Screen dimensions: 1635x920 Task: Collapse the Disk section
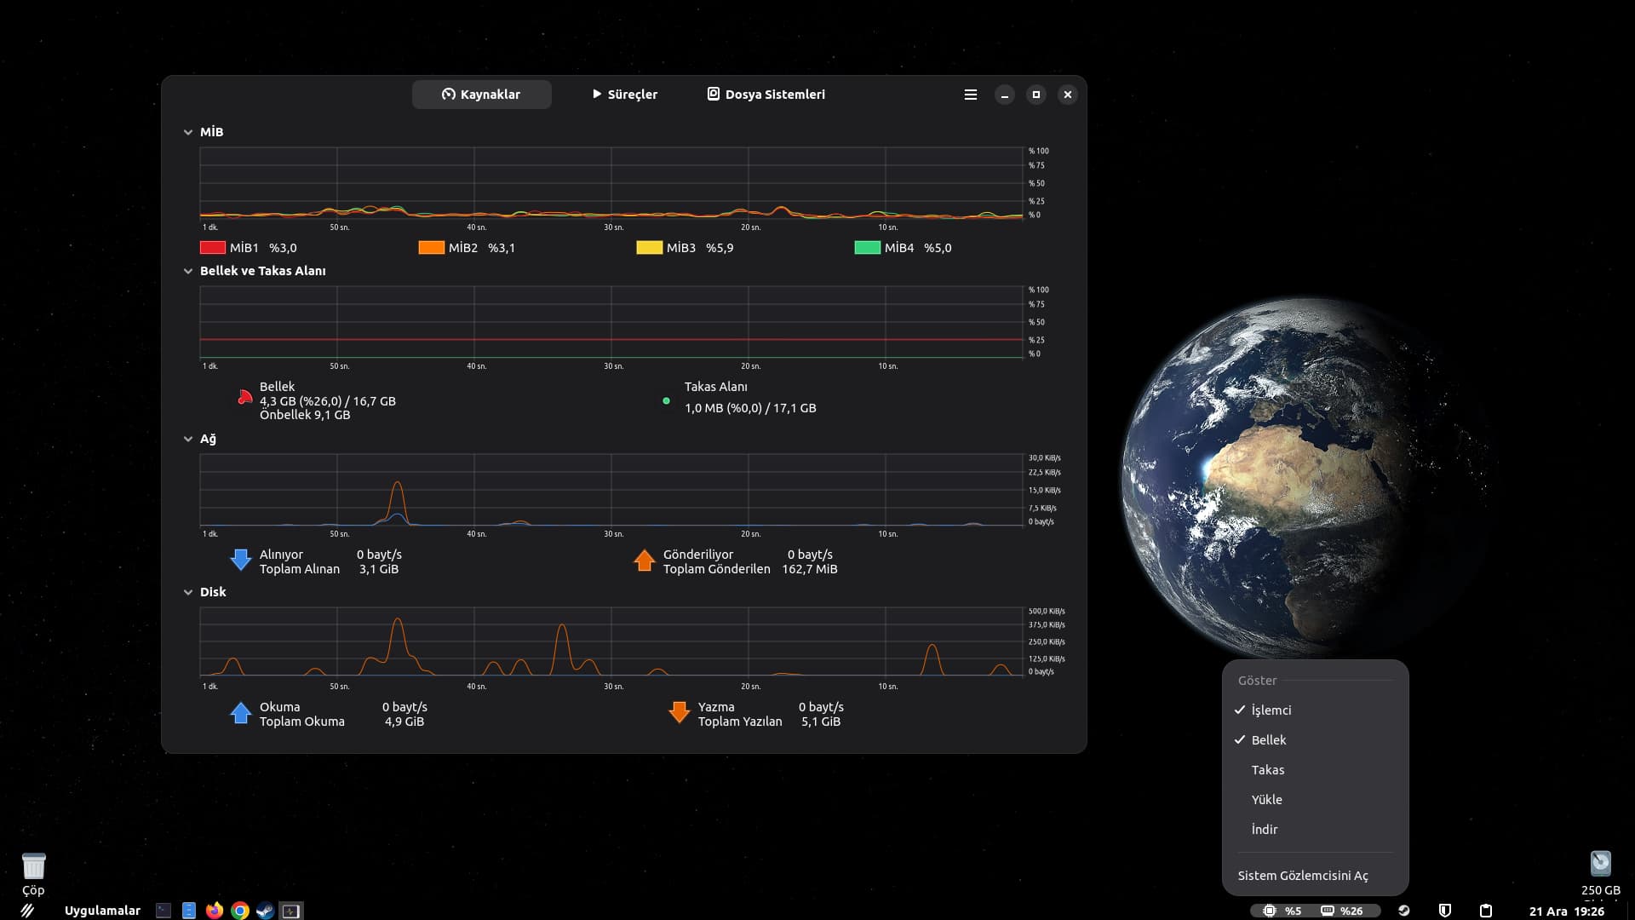pos(188,592)
